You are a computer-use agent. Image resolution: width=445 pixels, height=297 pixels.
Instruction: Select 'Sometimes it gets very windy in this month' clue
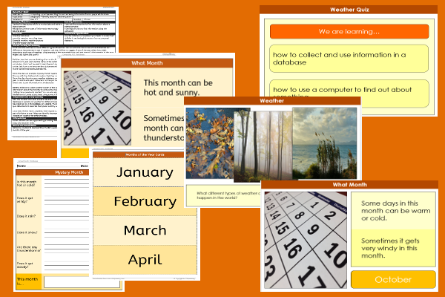click(393, 248)
